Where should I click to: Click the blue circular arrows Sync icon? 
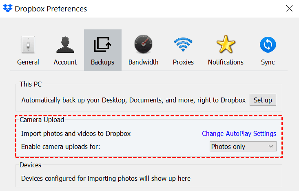(268, 44)
